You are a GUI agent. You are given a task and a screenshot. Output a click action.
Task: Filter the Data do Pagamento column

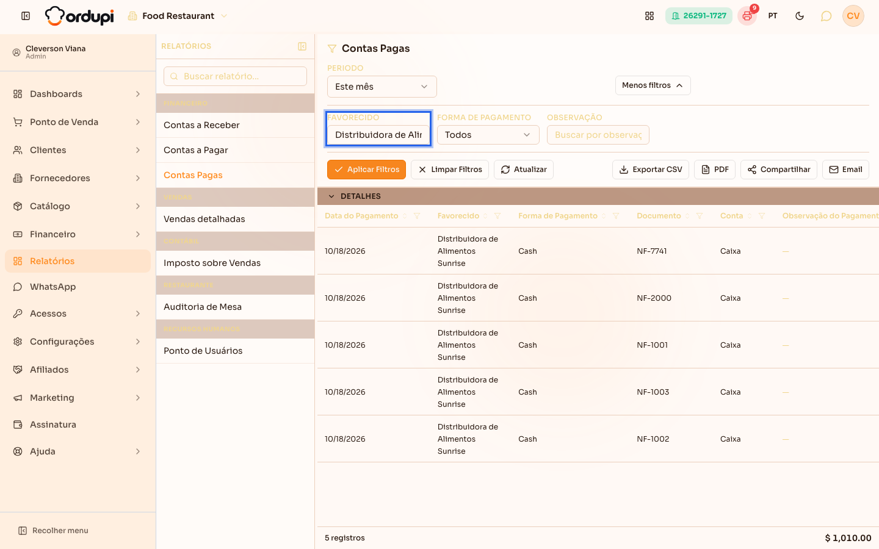(417, 216)
